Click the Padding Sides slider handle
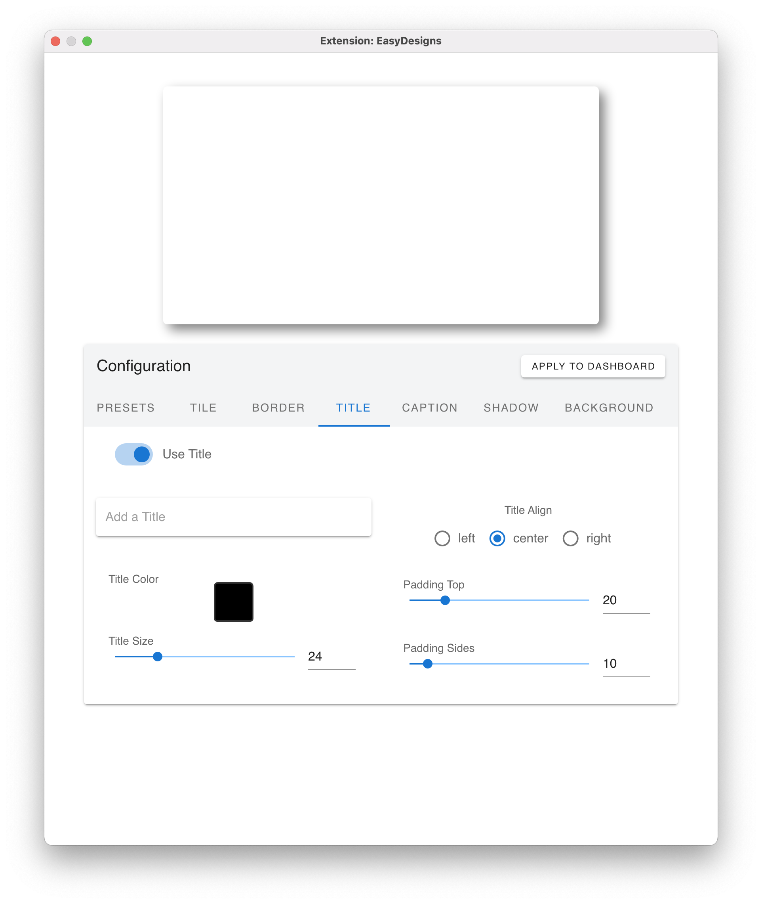The image size is (762, 904). (x=428, y=663)
